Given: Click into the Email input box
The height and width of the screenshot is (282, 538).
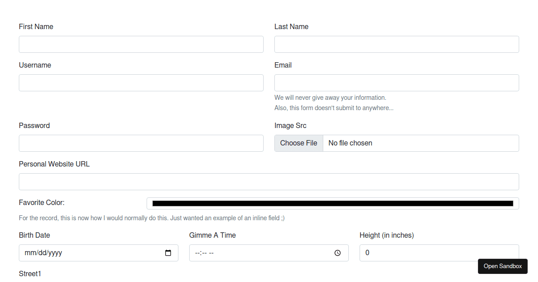Looking at the screenshot, I should pos(396,83).
